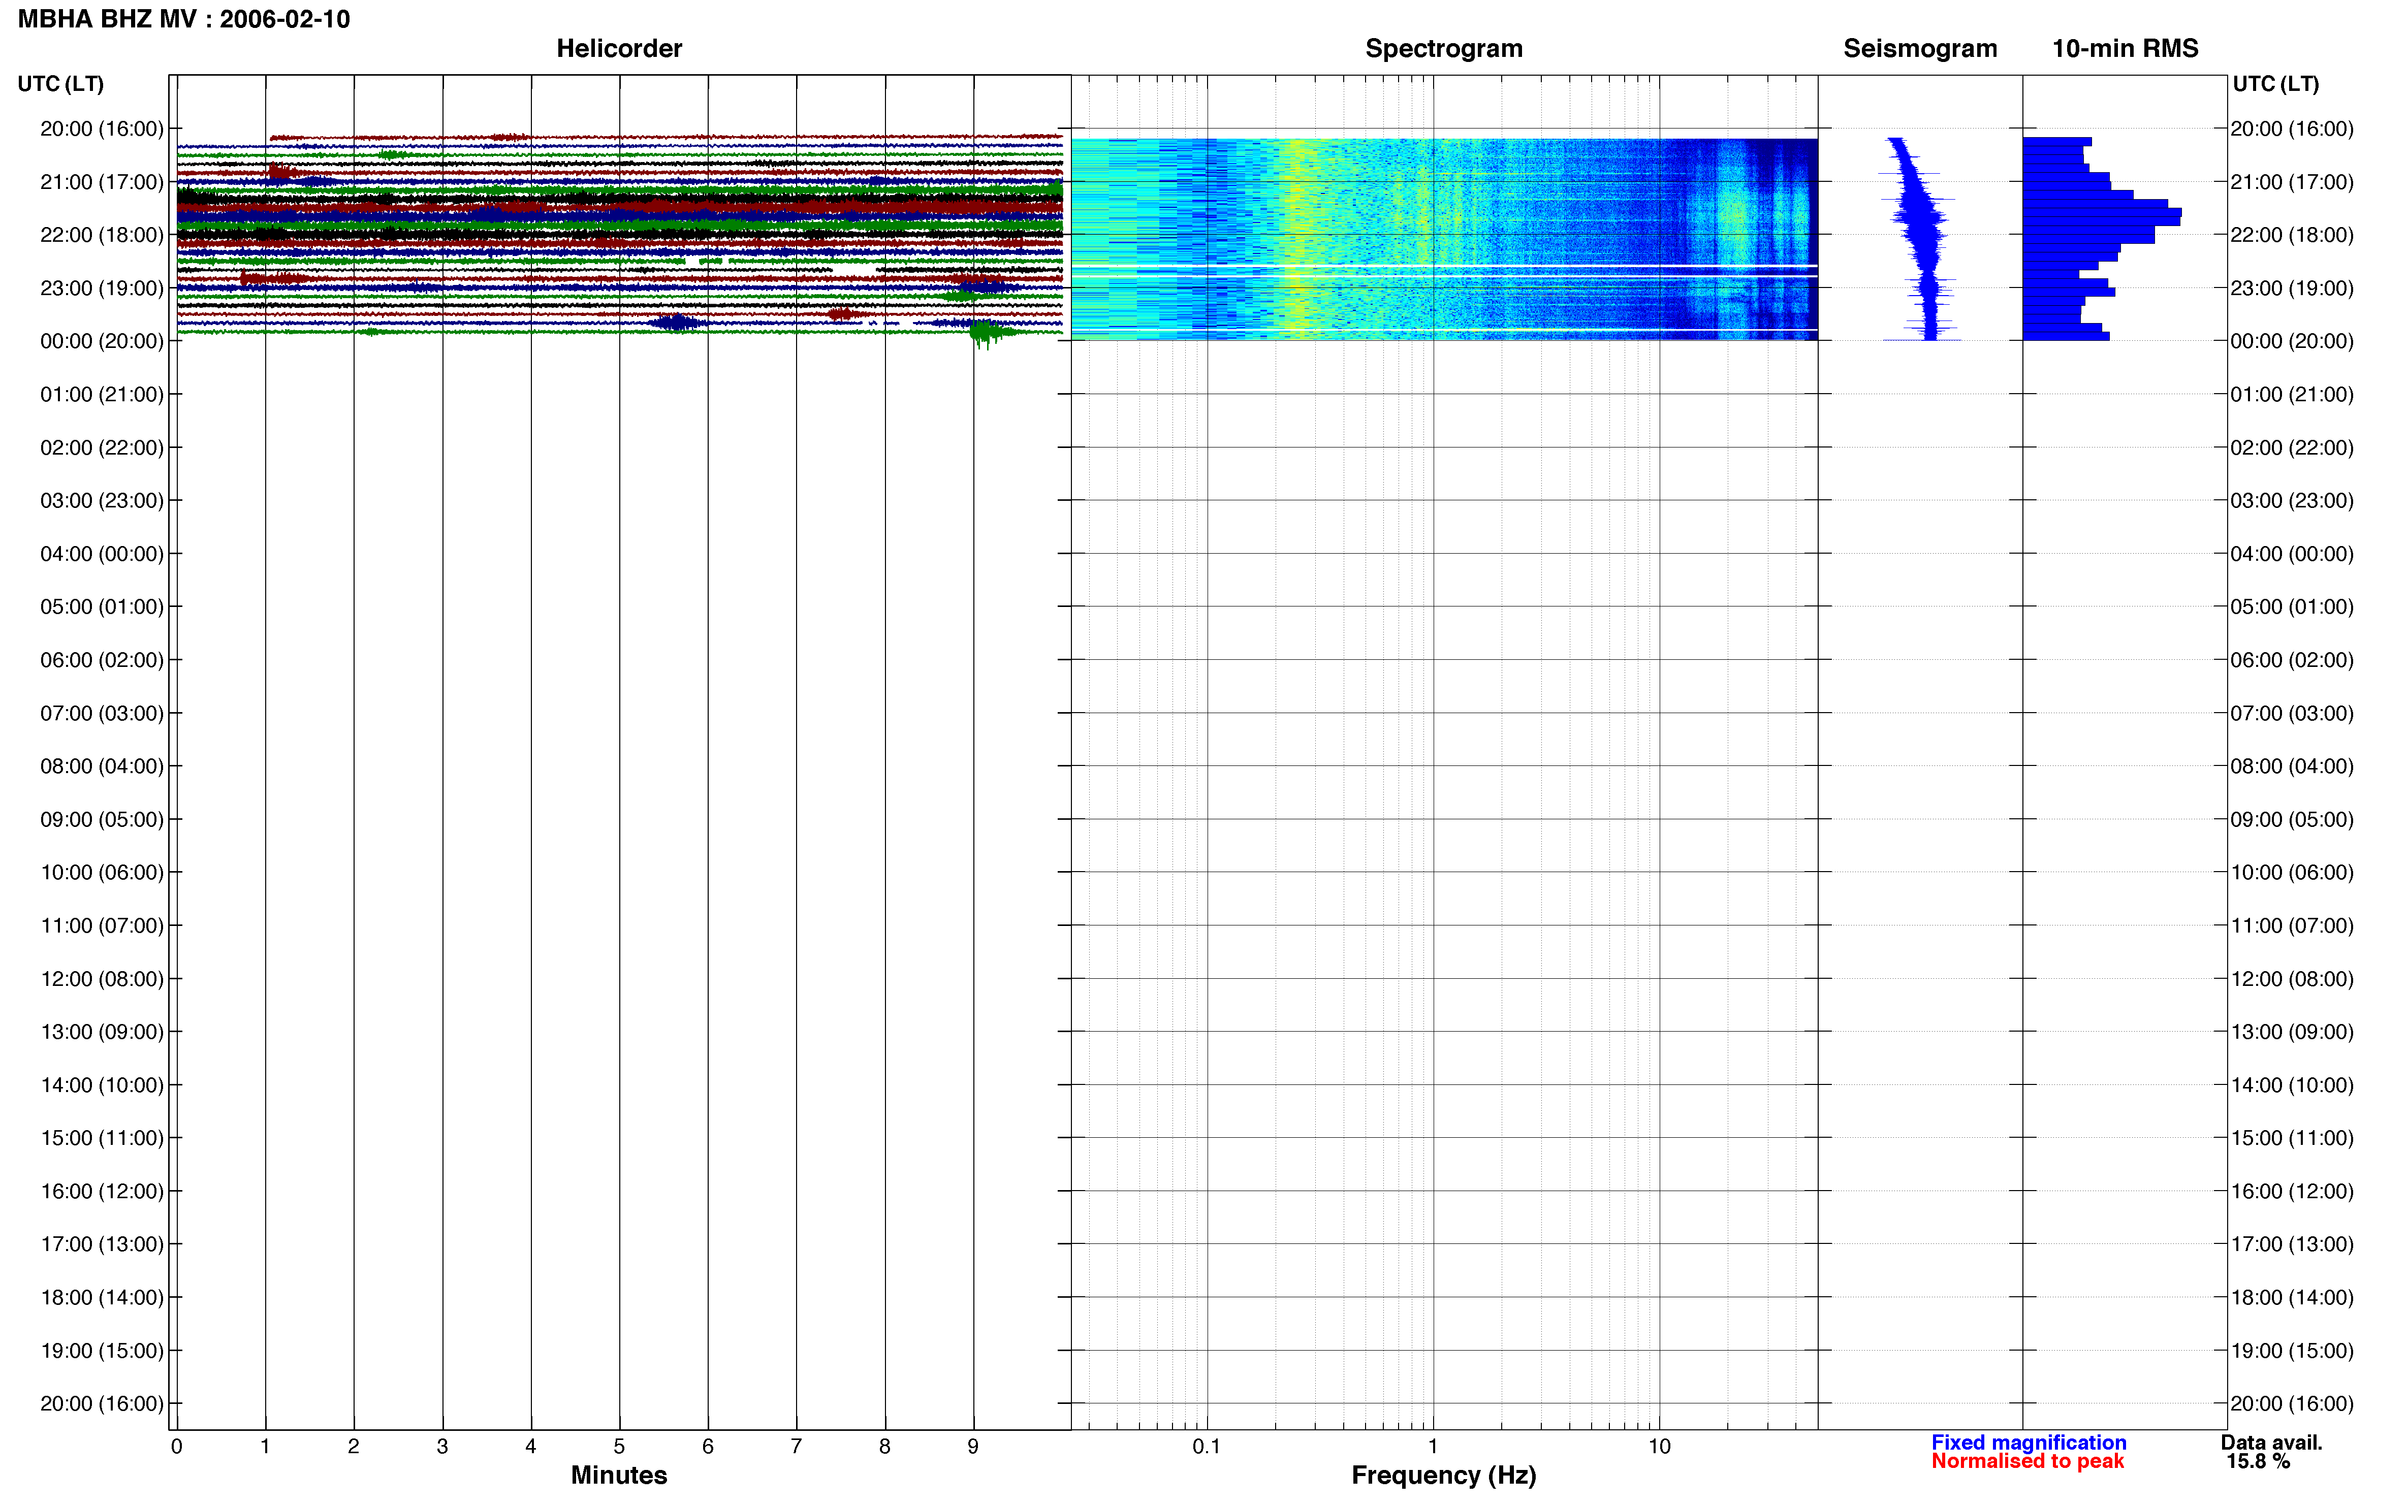
Task: Click '18:00 (14:00)' on the Helicorder time axis
Action: 102,1298
